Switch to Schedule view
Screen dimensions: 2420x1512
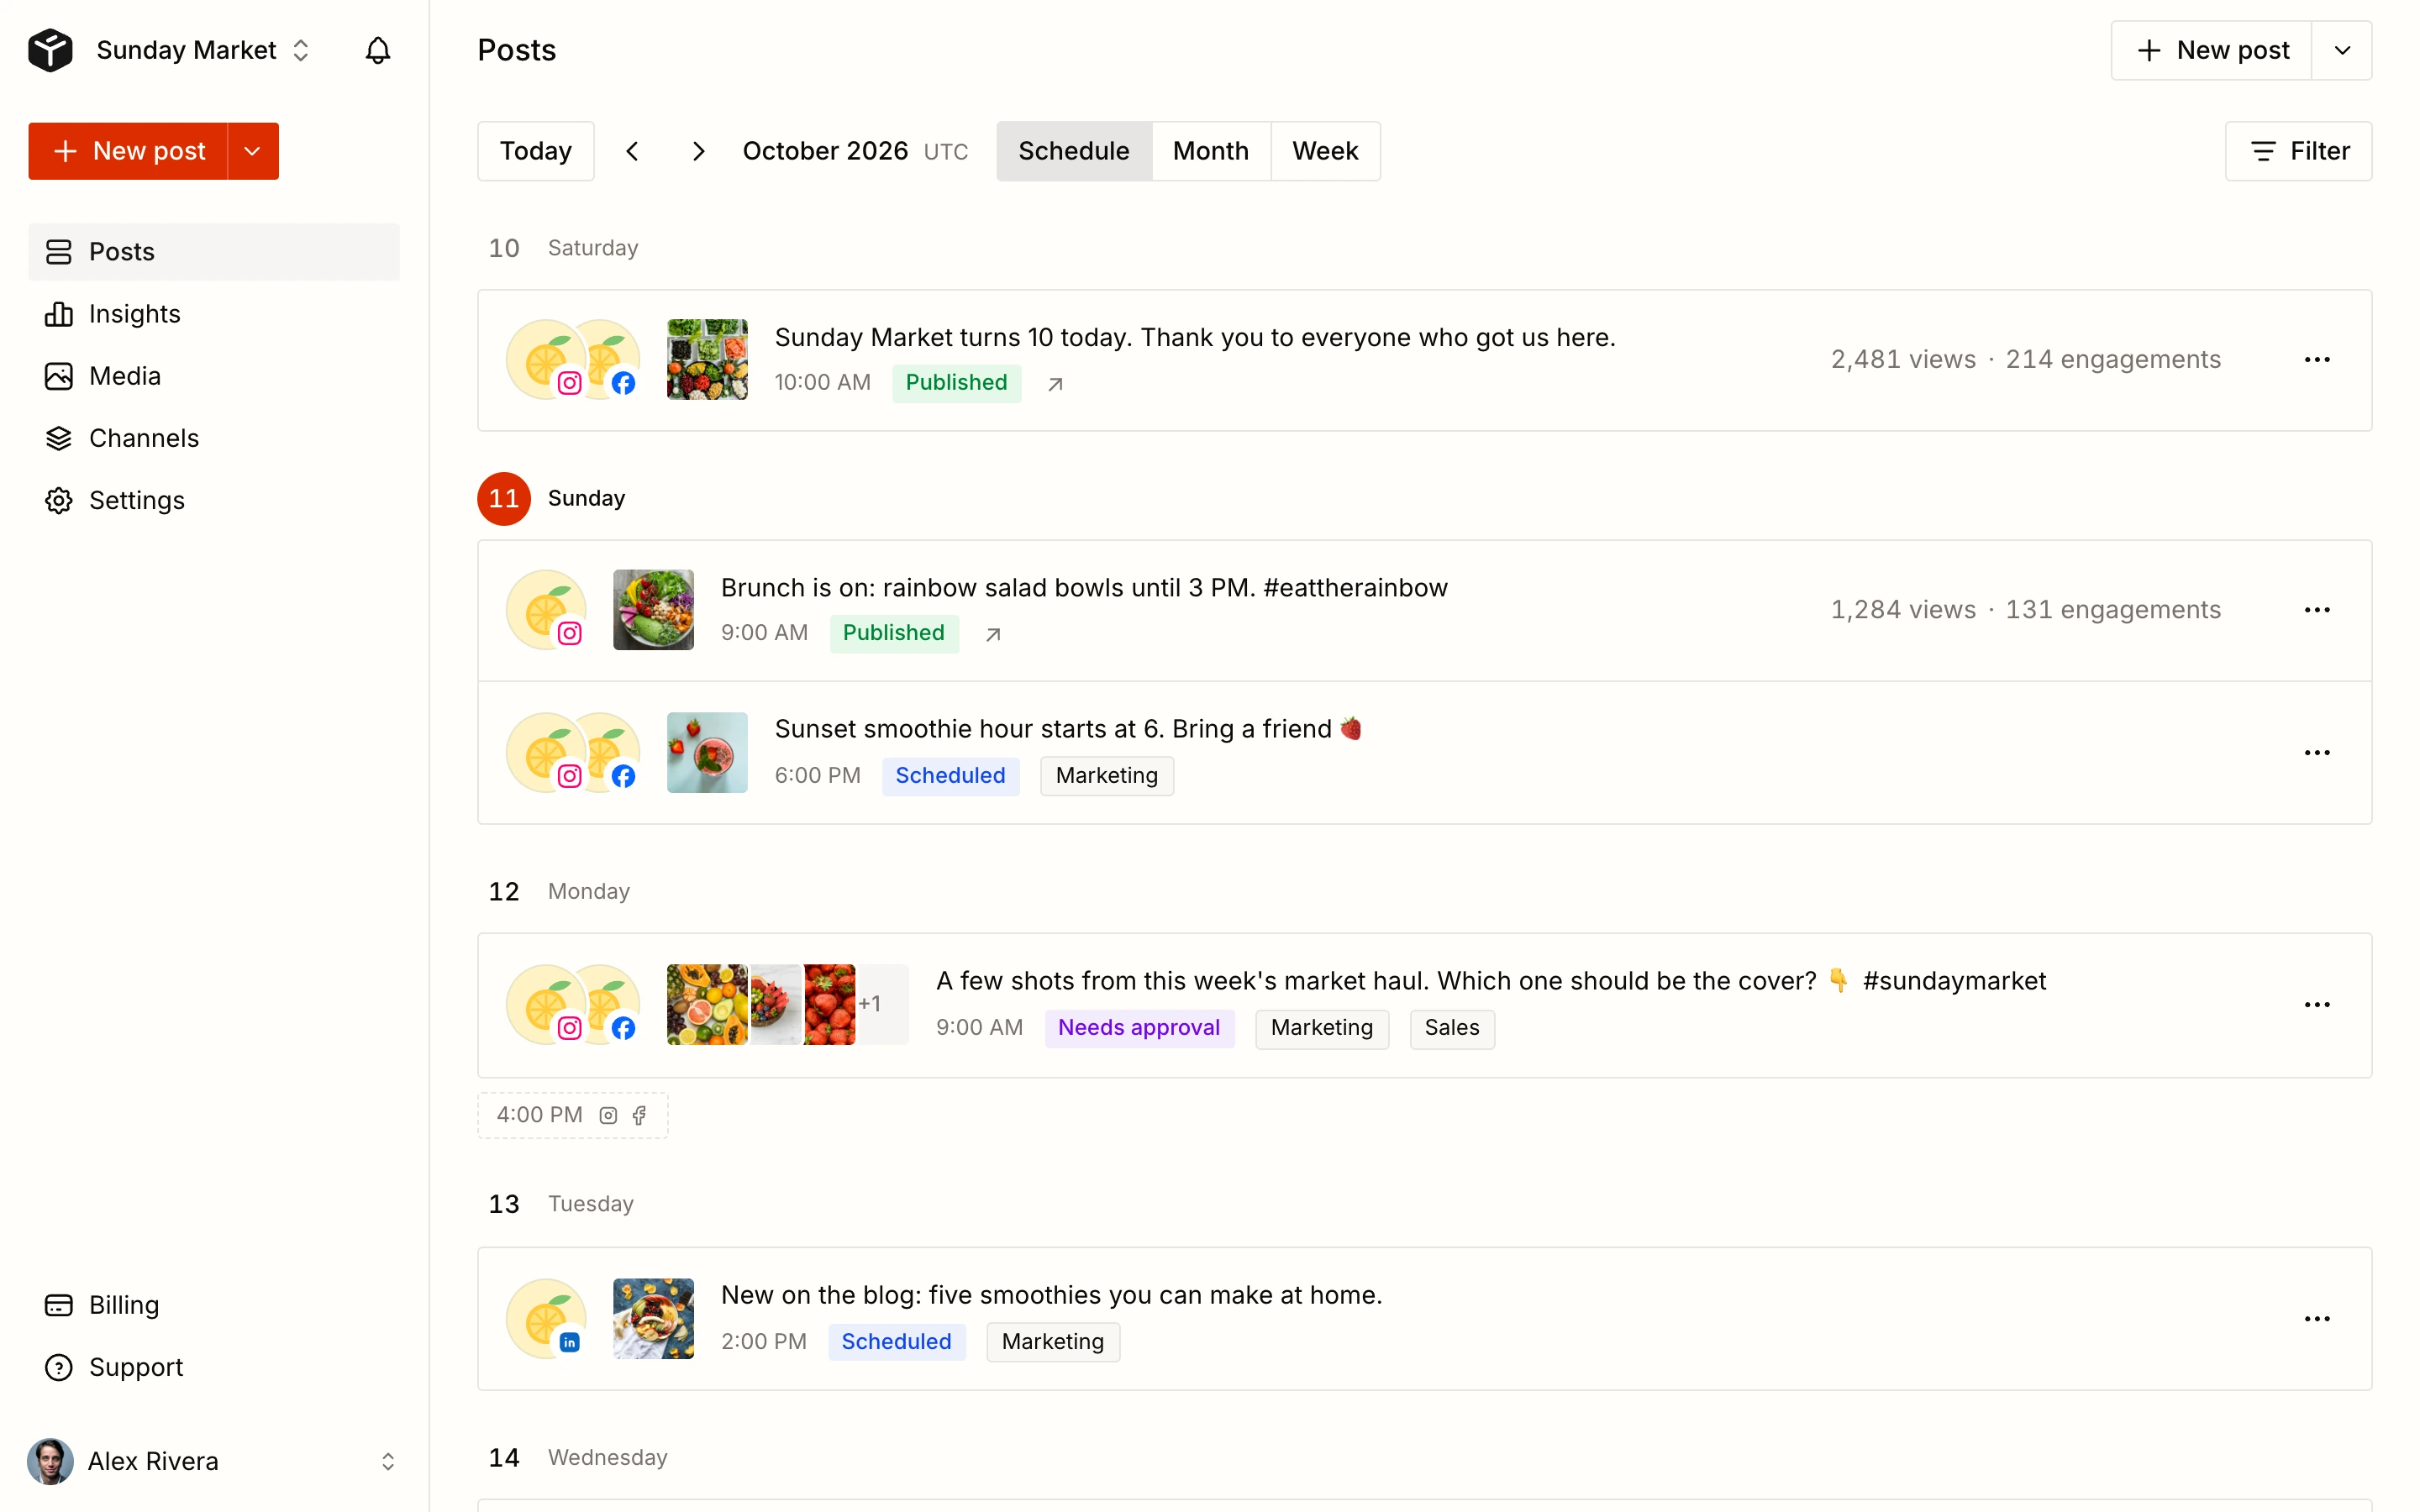1074,151
